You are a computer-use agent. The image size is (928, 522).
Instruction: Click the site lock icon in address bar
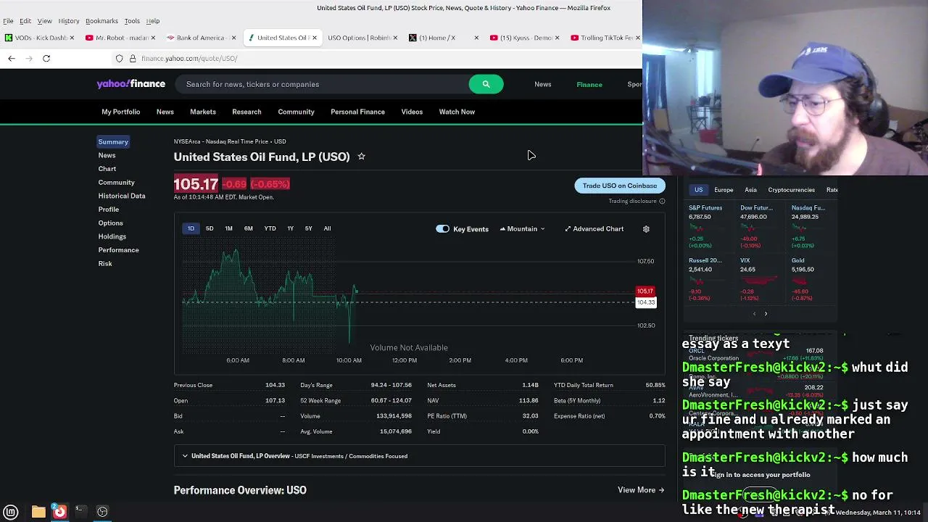tap(133, 58)
